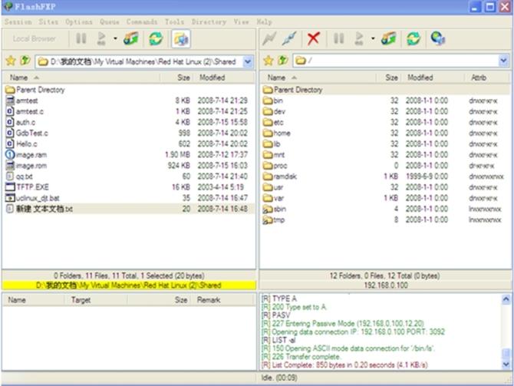Viewport: 514px width, 386px height.
Task: Refresh the remote file listing
Action: (x=413, y=38)
